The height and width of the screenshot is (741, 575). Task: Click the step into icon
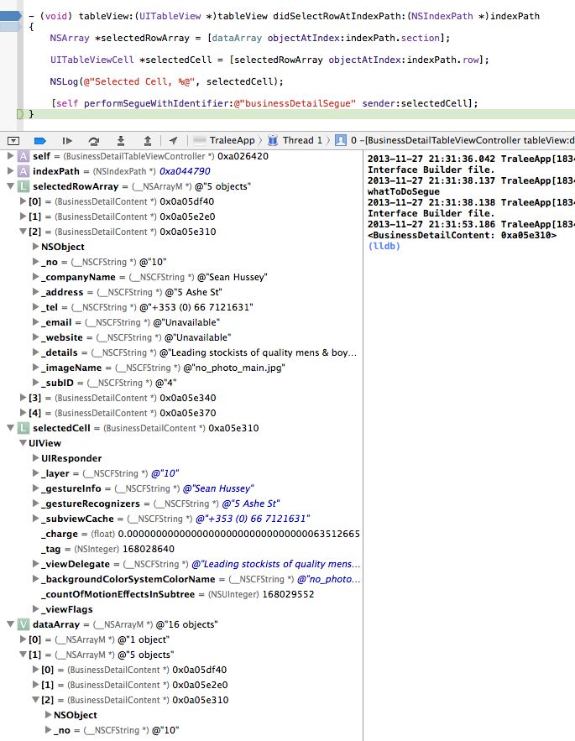coord(121,140)
